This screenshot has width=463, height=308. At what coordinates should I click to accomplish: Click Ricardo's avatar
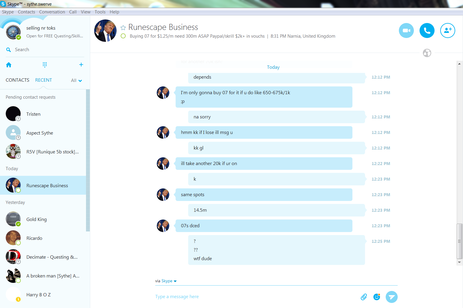tap(13, 238)
